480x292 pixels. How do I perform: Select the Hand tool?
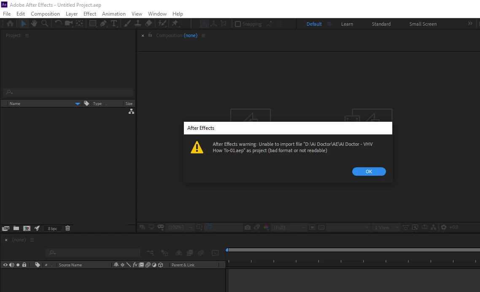tap(34, 24)
